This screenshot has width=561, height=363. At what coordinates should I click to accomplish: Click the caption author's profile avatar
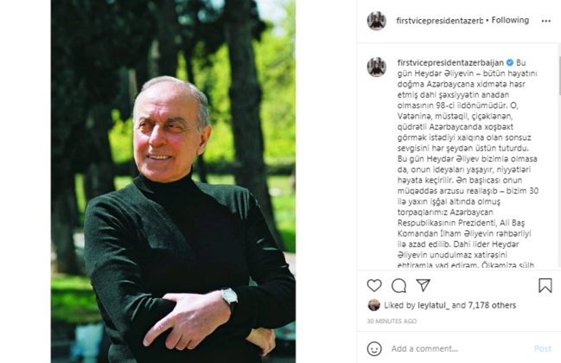pyautogui.click(x=376, y=67)
